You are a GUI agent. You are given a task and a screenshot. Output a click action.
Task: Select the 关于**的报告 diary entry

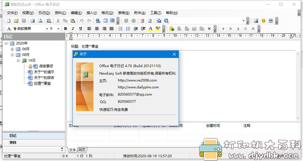tap(44, 78)
